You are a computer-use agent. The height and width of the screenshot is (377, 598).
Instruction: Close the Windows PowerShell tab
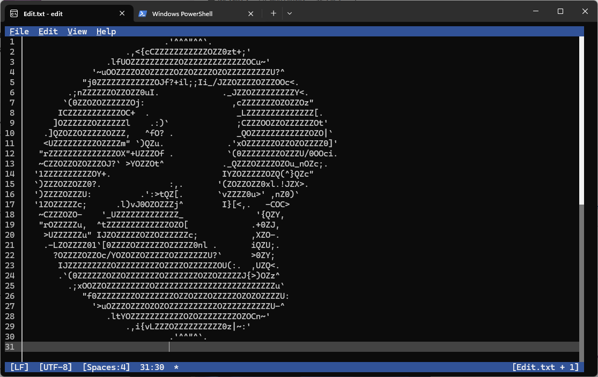[x=251, y=13]
